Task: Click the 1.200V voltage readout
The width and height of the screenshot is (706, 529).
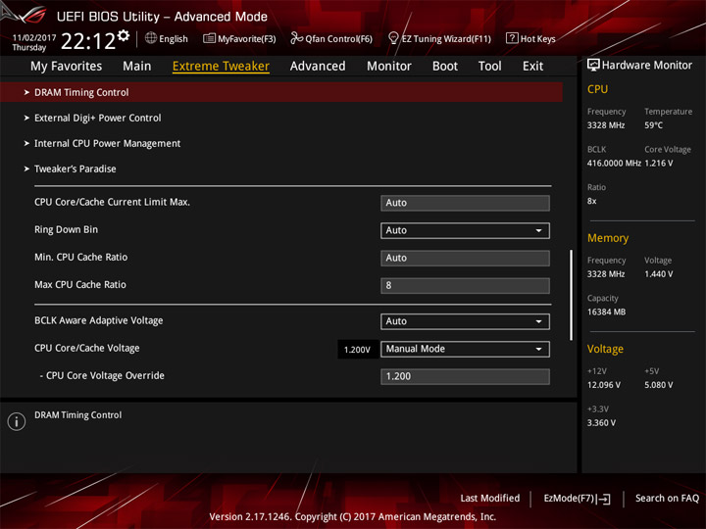Action: [x=357, y=350]
